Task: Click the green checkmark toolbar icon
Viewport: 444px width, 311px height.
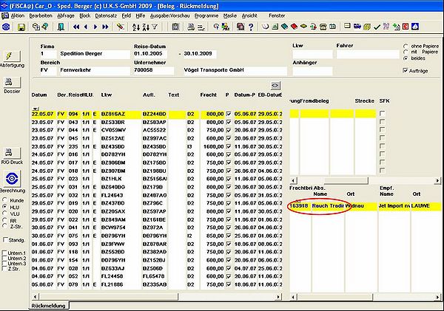Action: click(x=377, y=27)
